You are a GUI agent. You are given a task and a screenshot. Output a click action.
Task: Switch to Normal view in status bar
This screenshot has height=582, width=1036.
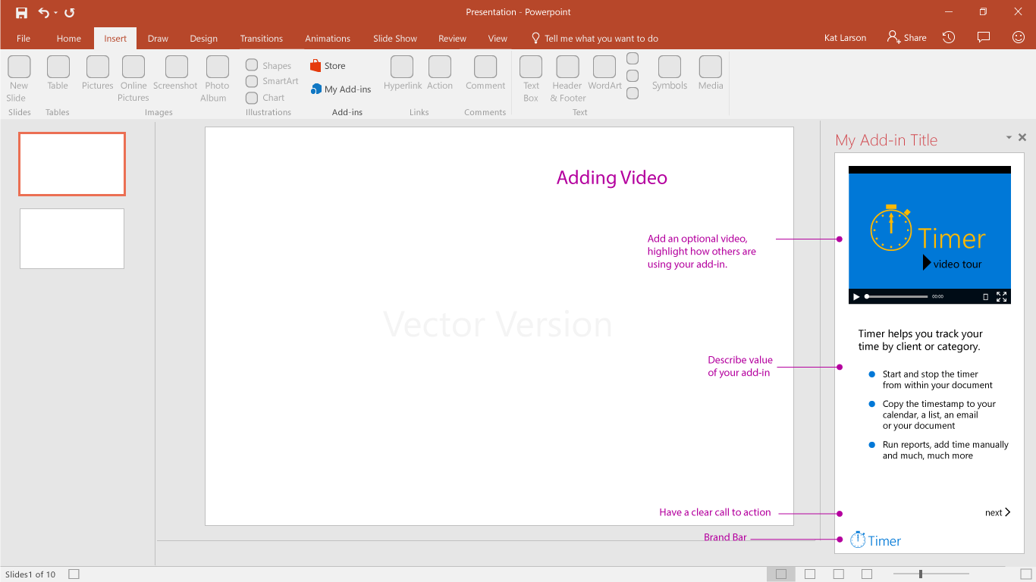click(x=781, y=574)
